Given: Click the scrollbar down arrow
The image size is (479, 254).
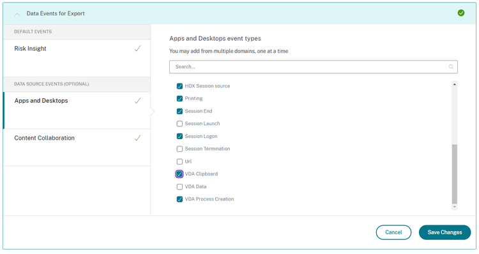Looking at the screenshot, I should click(455, 207).
